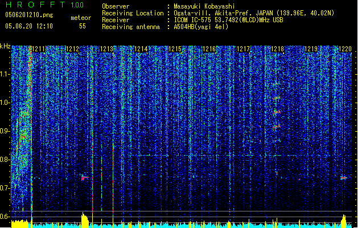The width and height of the screenshot is (358, 228).
Task: Click the 'Observer' field label
Action: click(116, 6)
